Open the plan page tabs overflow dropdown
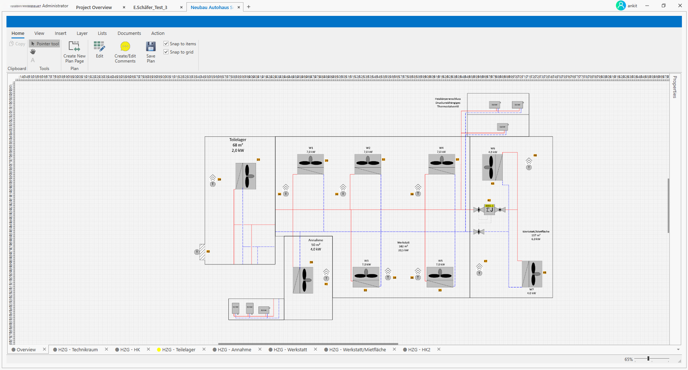The height and width of the screenshot is (370, 688). [678, 350]
